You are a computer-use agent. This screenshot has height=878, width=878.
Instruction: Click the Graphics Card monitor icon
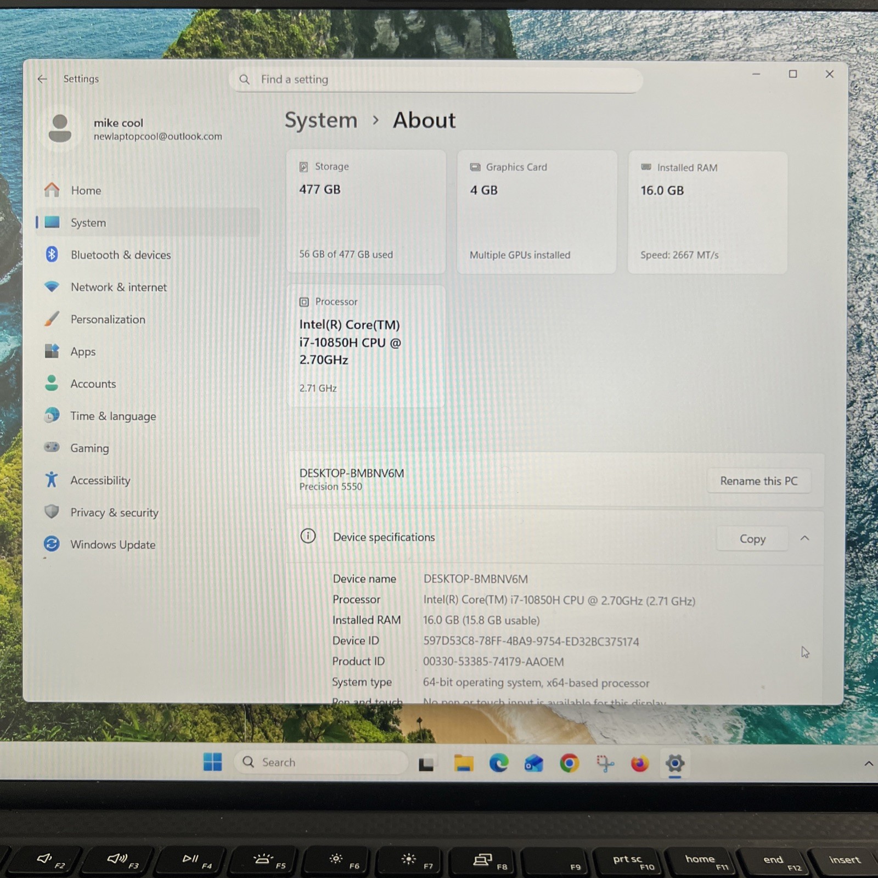(475, 167)
